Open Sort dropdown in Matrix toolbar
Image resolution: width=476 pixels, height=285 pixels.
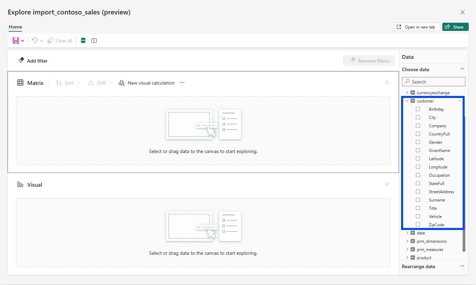click(68, 83)
